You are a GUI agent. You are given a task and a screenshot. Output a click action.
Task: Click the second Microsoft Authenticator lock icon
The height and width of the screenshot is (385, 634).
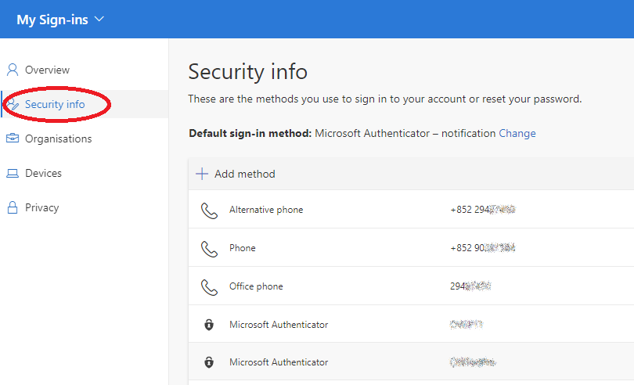(209, 362)
